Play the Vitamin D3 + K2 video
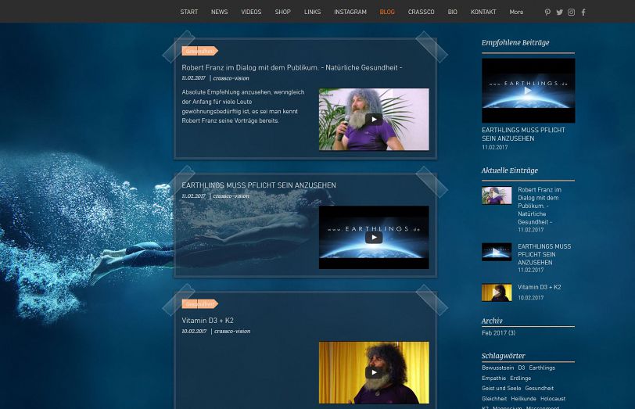Screen dimensions: 635x409 point(374,372)
